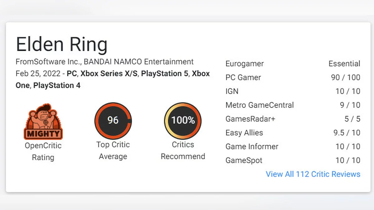Open the IGN review

[232, 91]
